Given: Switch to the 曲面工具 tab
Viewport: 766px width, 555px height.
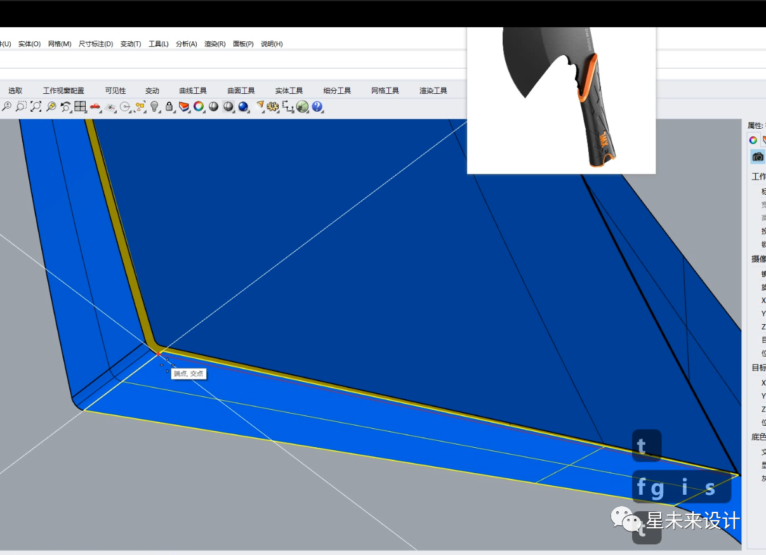Looking at the screenshot, I should (x=241, y=91).
